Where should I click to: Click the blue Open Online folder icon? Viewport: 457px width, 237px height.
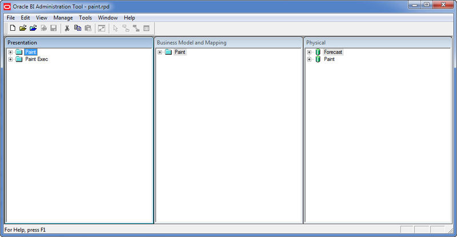(x=33, y=28)
